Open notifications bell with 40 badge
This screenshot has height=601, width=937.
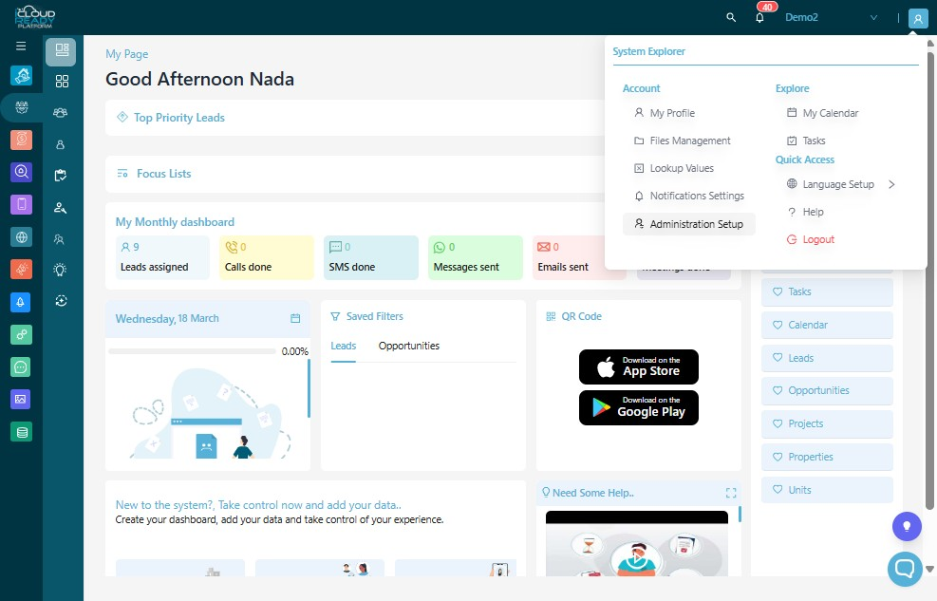coord(760,17)
